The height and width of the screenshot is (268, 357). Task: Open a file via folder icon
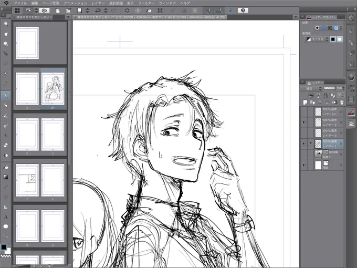(68, 11)
